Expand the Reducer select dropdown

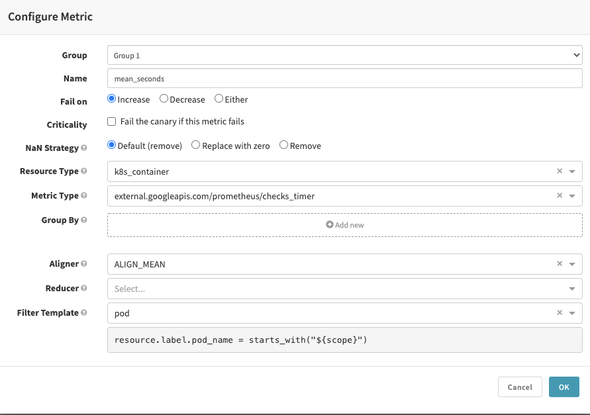571,289
